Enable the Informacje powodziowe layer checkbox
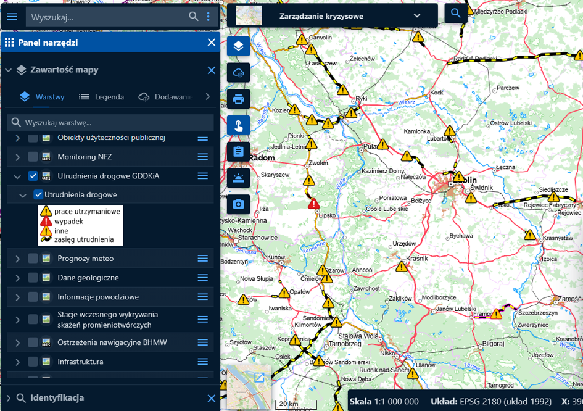This screenshot has height=411, width=583. [x=33, y=297]
